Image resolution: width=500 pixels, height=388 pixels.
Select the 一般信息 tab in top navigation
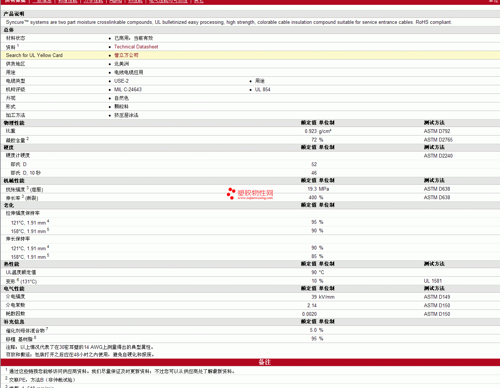tap(42, 1)
